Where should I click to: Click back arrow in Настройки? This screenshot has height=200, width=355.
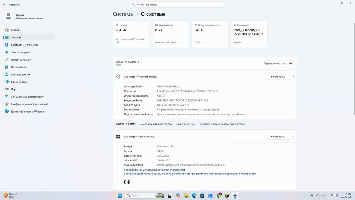(4, 5)
